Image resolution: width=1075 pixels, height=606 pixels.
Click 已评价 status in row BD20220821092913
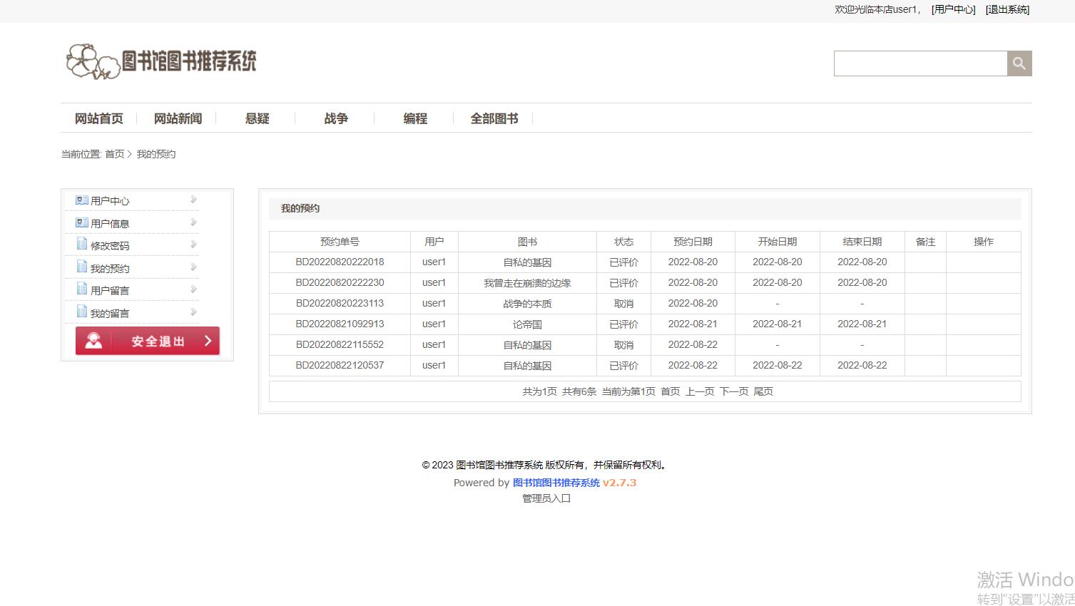pos(623,324)
